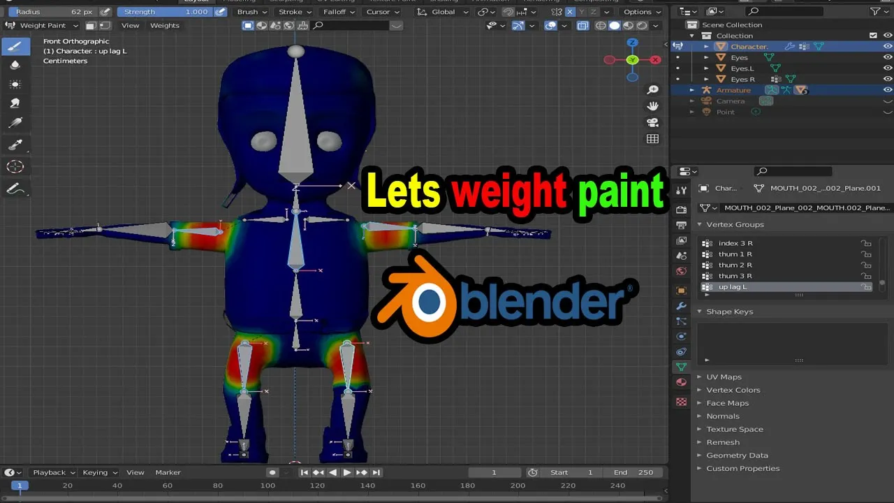The image size is (894, 503).
Task: Hide Character object with eye icon
Action: [x=888, y=47]
